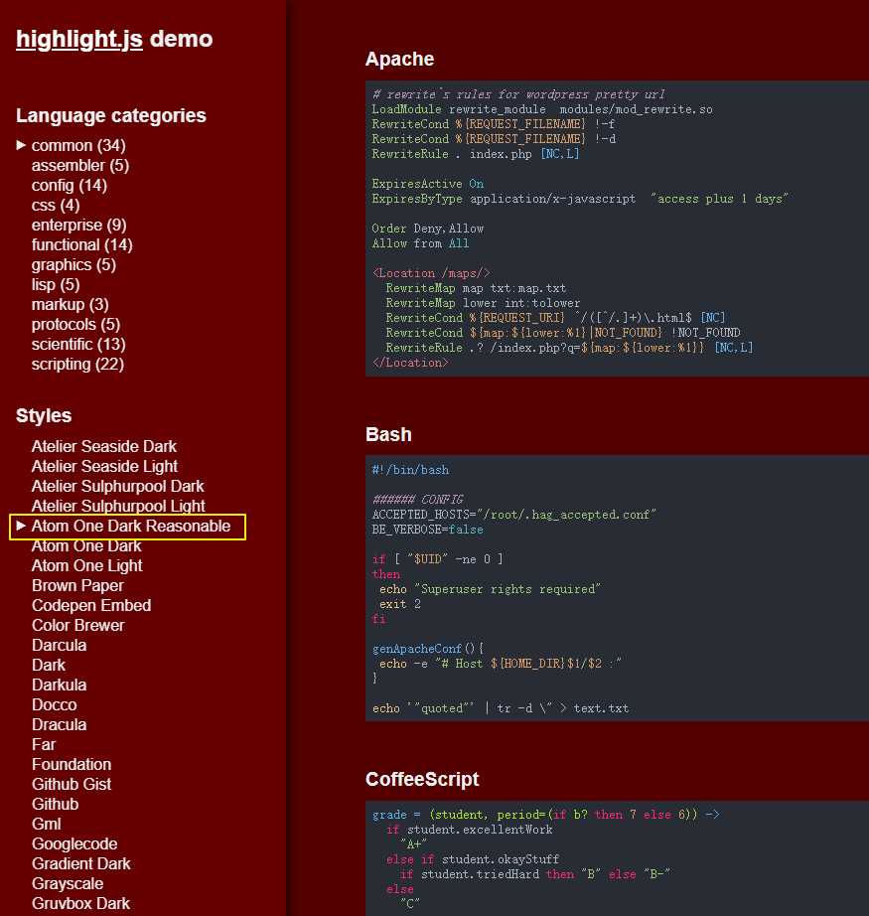Viewport: 869px width, 916px height.
Task: Apply the Dark style
Action: click(49, 665)
